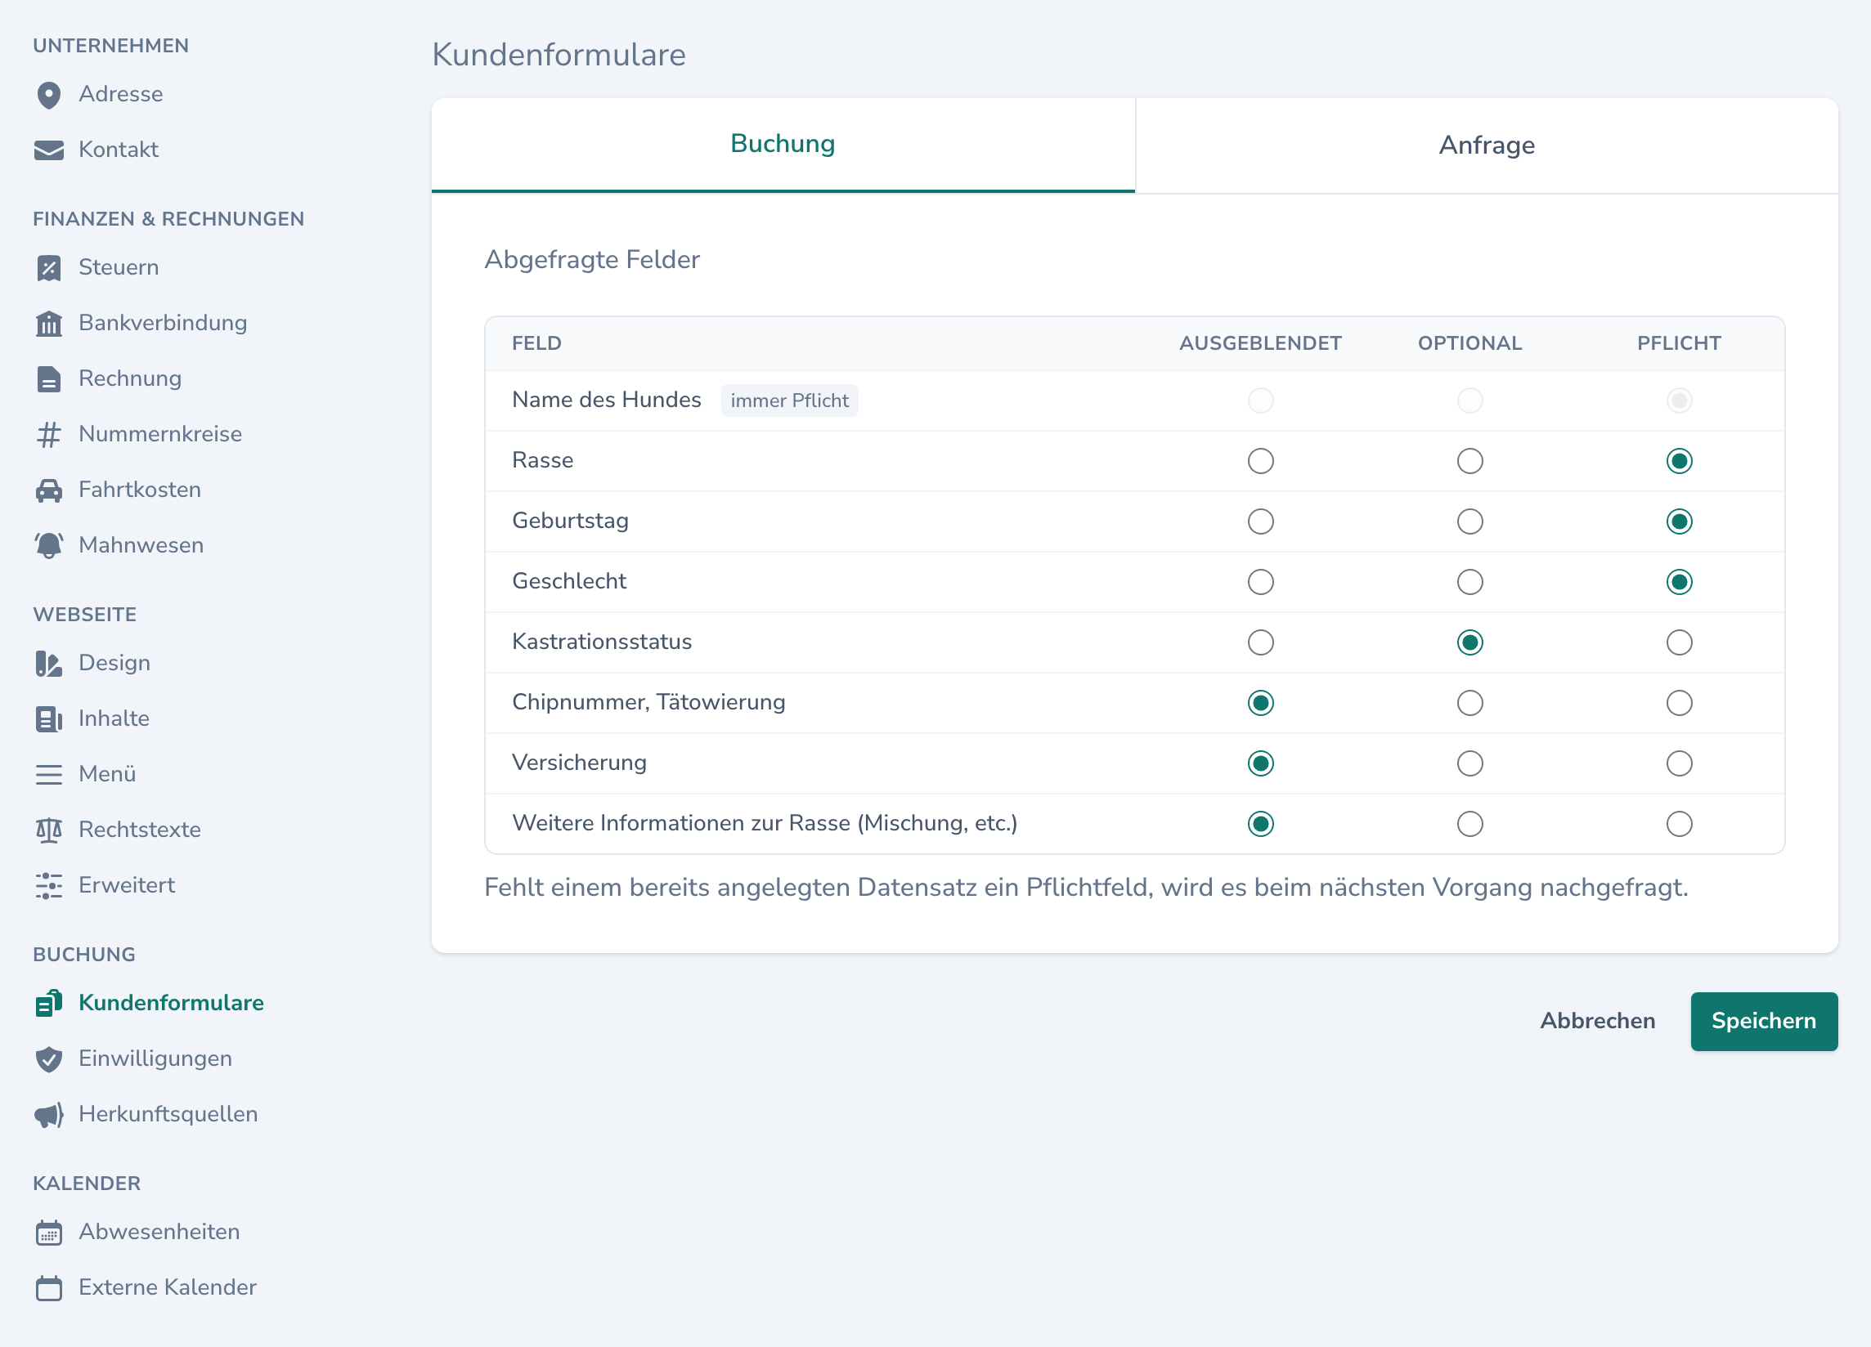Click the Externe Kalender calendar icon
This screenshot has width=1871, height=1347.
coord(49,1287)
